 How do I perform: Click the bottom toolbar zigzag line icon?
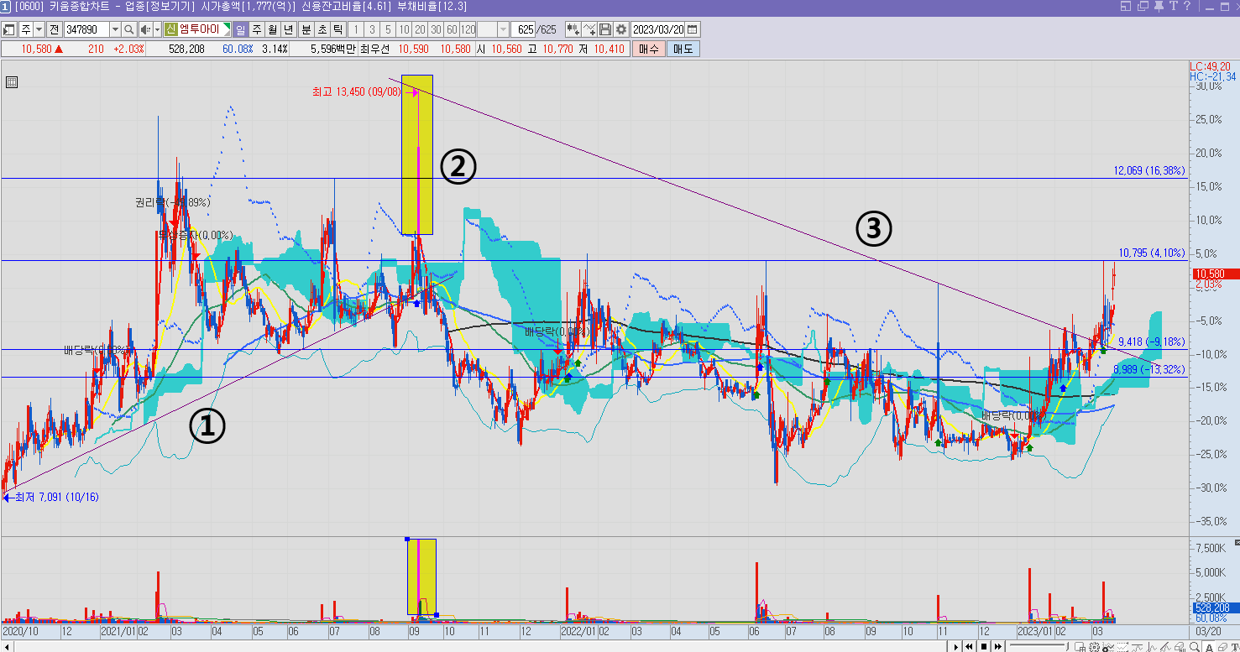pyautogui.click(x=1152, y=646)
